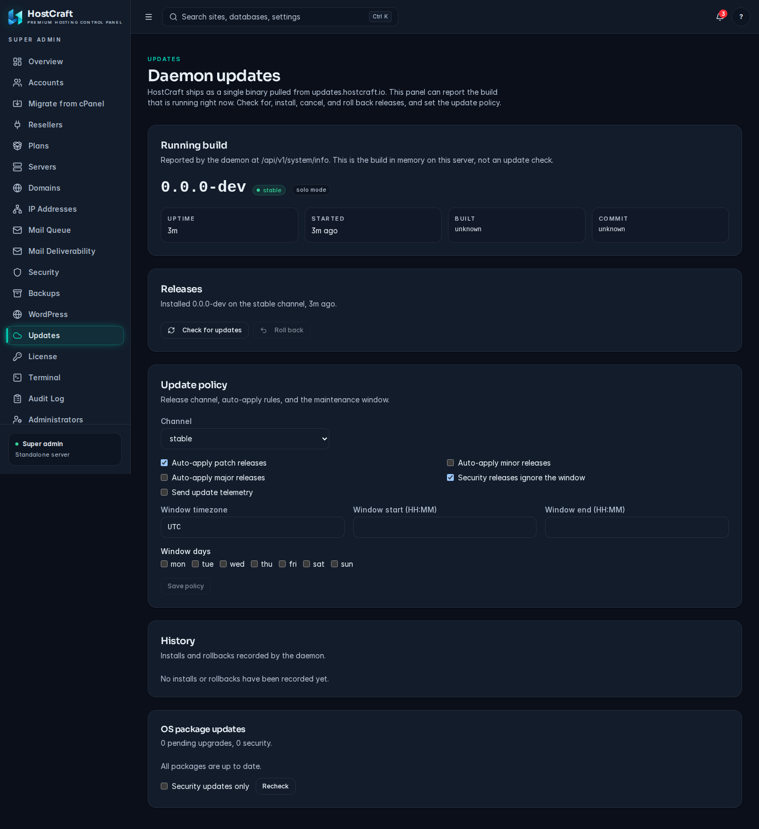The height and width of the screenshot is (829, 759).
Task: Click the Window start (HH:MM) field
Action: click(445, 527)
